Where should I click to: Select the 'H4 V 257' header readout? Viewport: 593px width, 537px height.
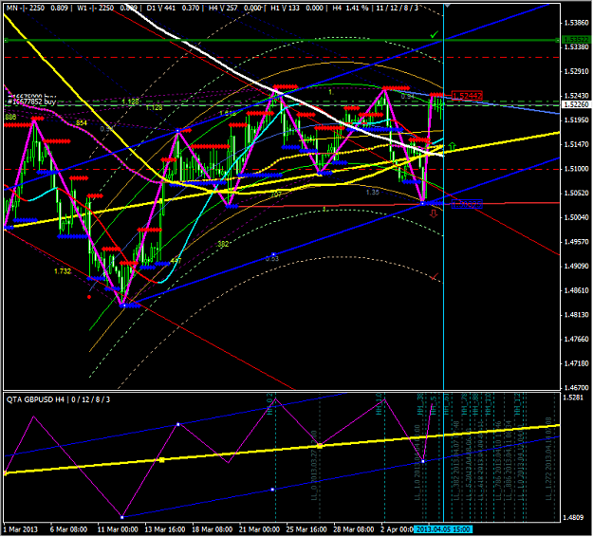[223, 8]
